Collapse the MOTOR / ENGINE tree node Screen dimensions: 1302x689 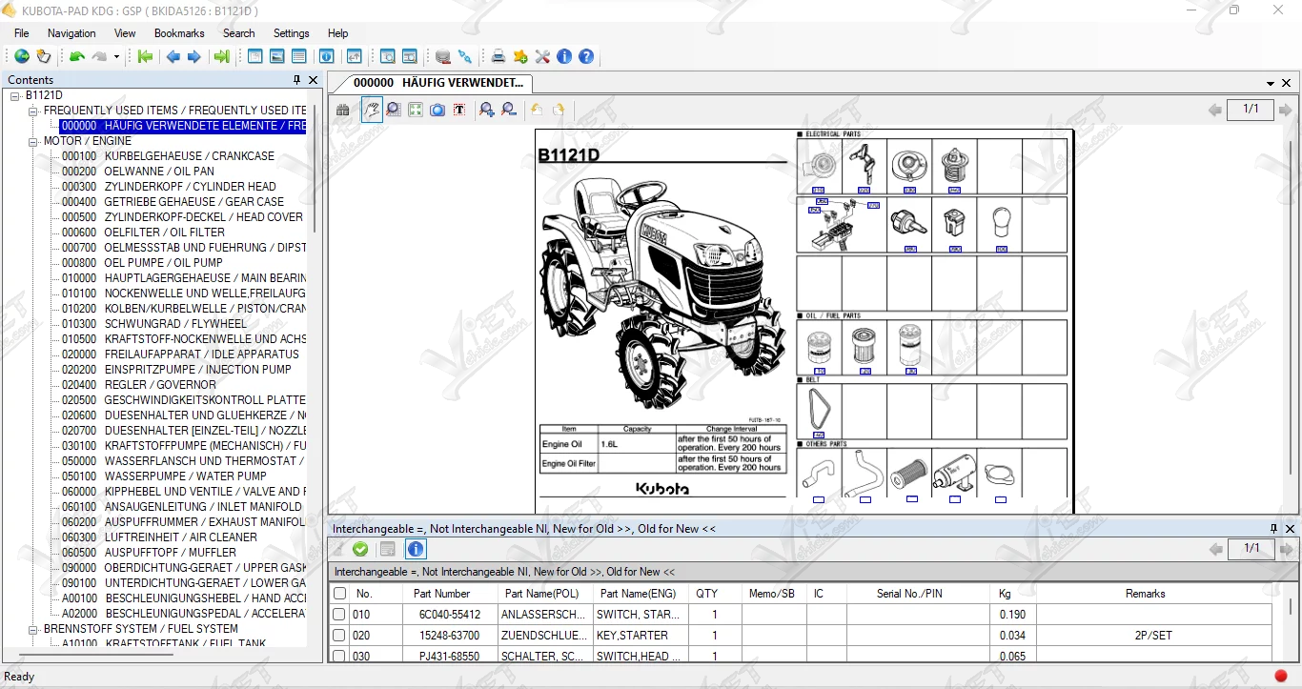pyautogui.click(x=33, y=141)
